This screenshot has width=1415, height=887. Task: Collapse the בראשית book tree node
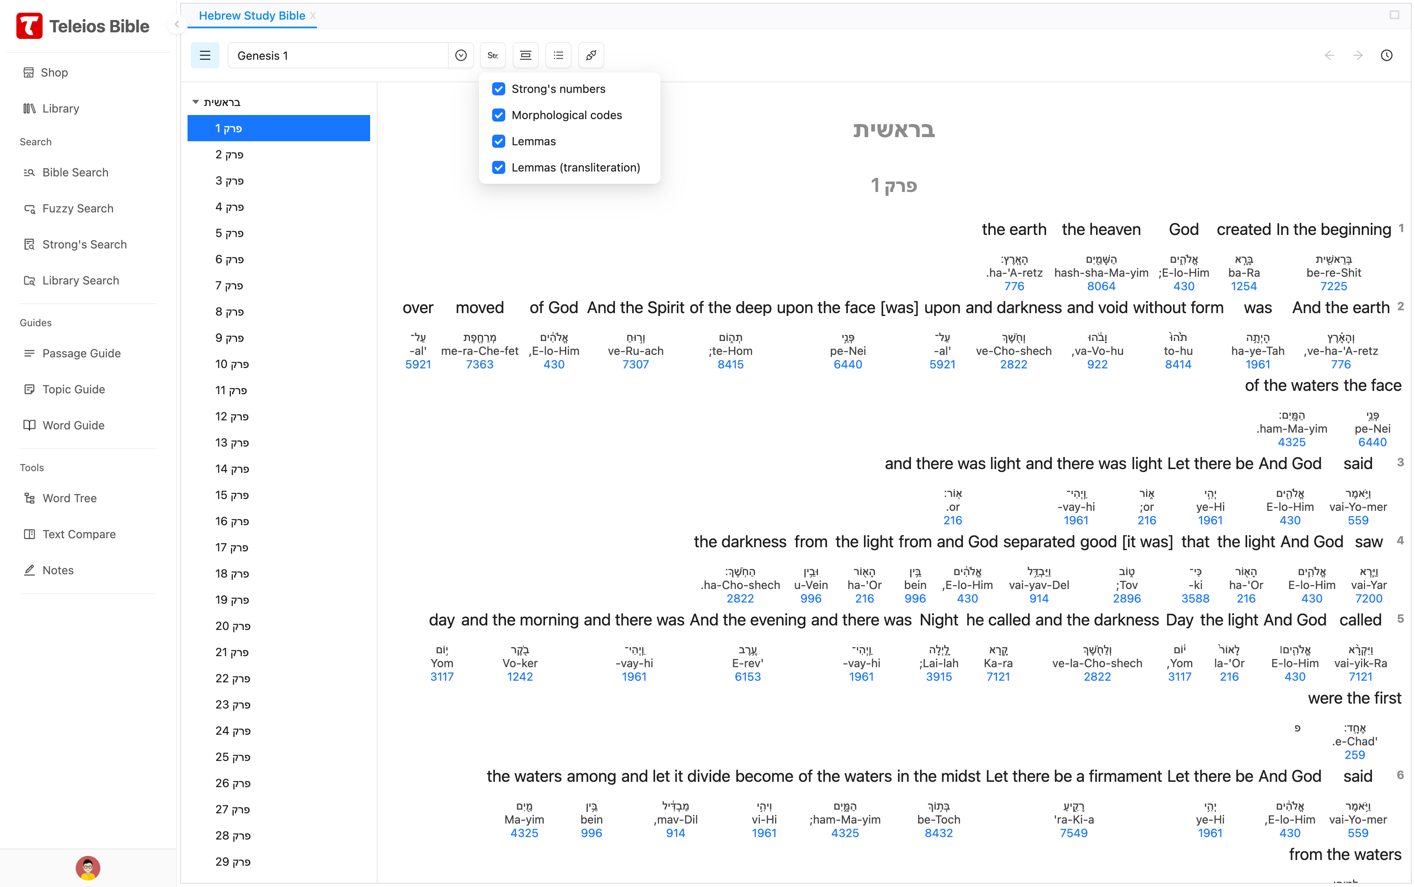coord(195,102)
